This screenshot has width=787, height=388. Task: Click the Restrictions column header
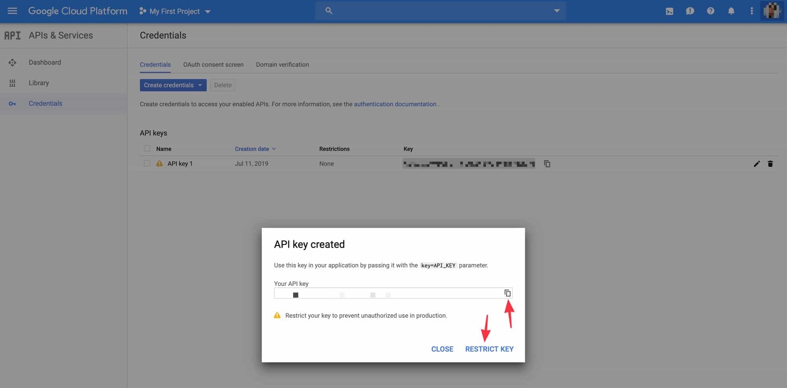(334, 149)
